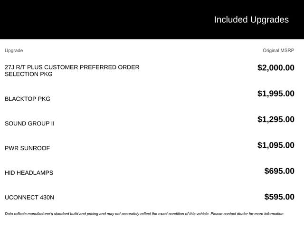Select the Upgrade column header
Screen dimensions: 304x228
click(x=14, y=51)
